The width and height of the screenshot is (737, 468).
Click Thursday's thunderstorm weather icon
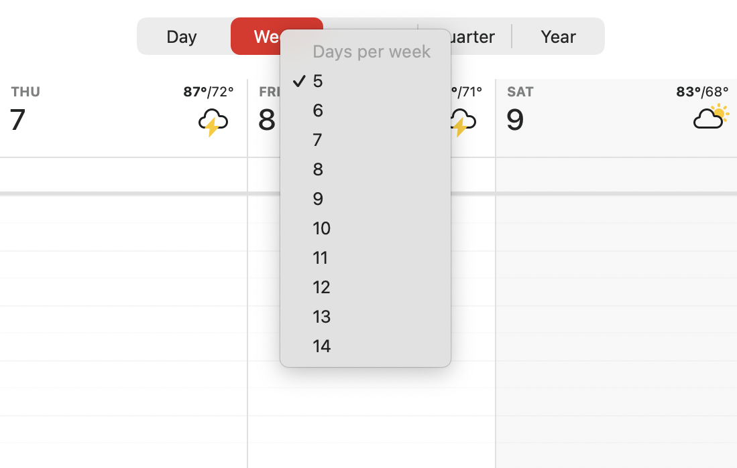tap(213, 123)
